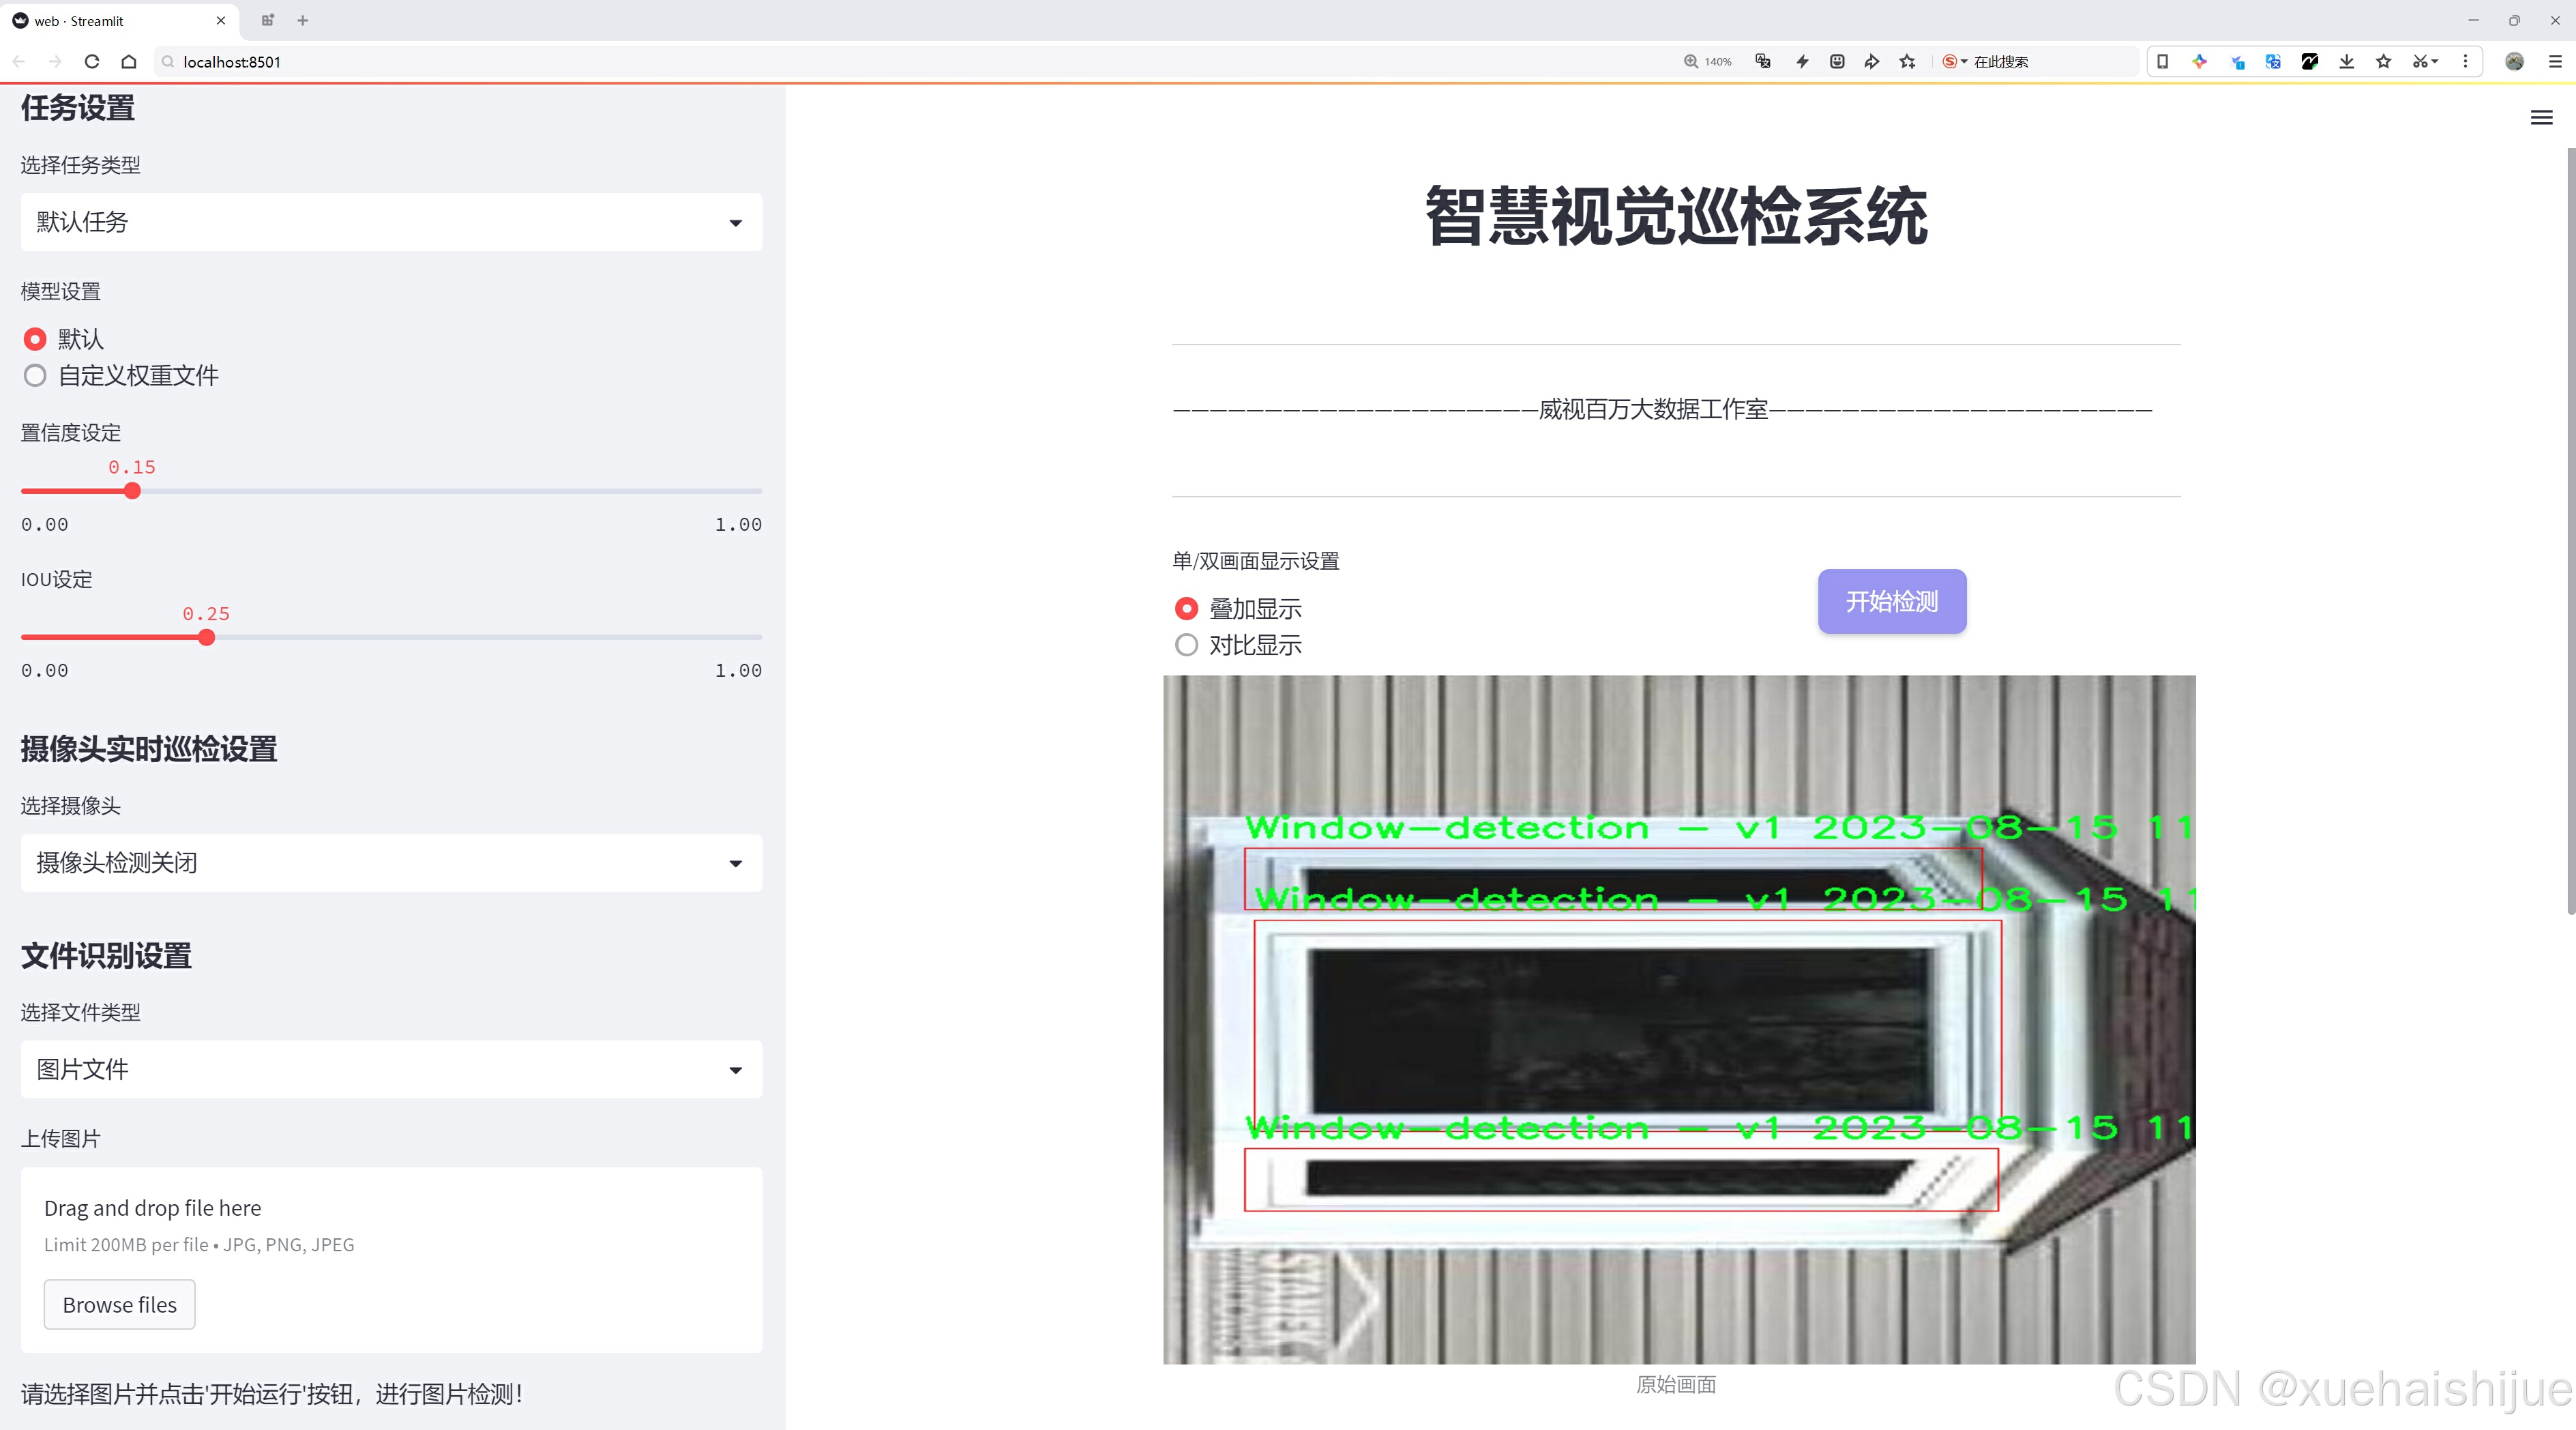This screenshot has height=1430, width=2576.
Task: Click the lightning speed-mode icon
Action: tap(1802, 61)
